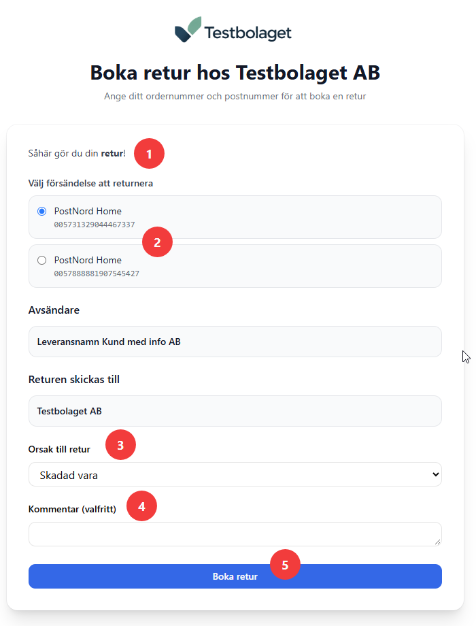Click into the Kommentar (valfritt) text area

tap(235, 533)
